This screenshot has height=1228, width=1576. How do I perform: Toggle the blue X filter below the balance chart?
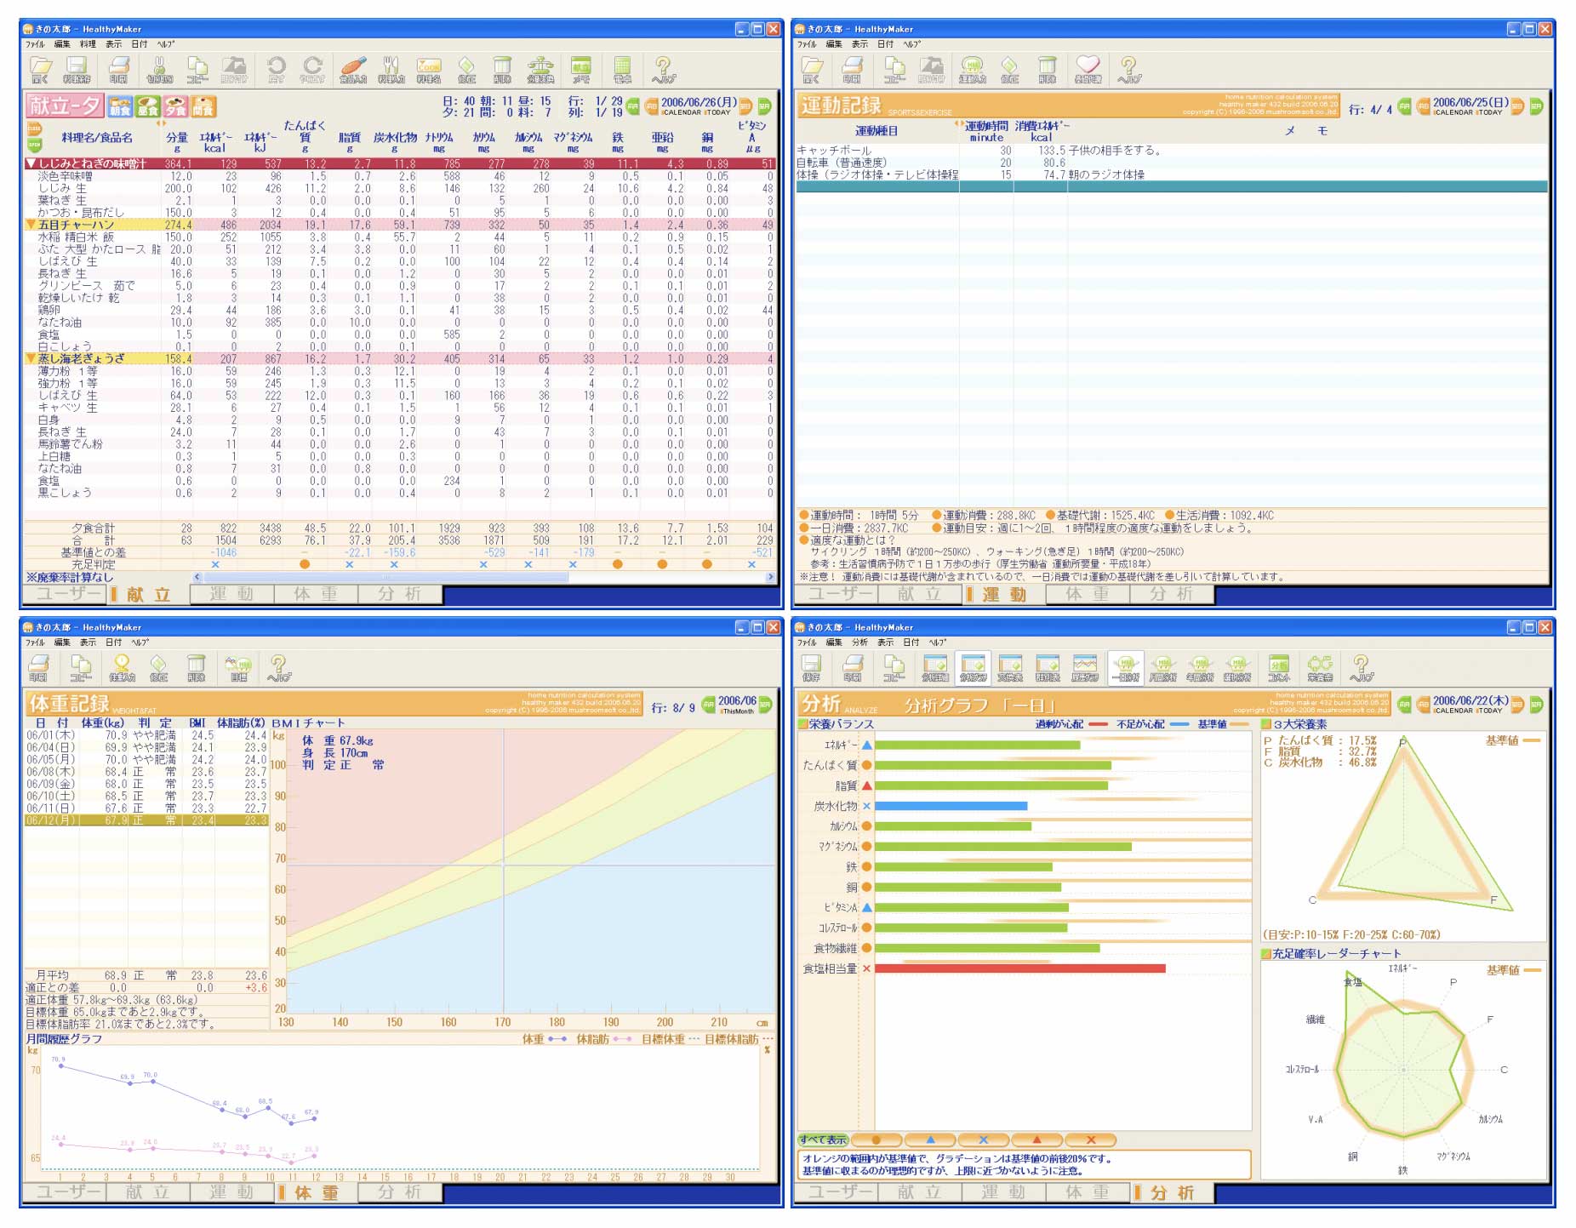tap(983, 1139)
